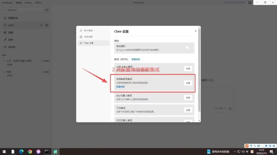Switch to 账户管理 settings tab
277x155 pixels.
(93, 31)
